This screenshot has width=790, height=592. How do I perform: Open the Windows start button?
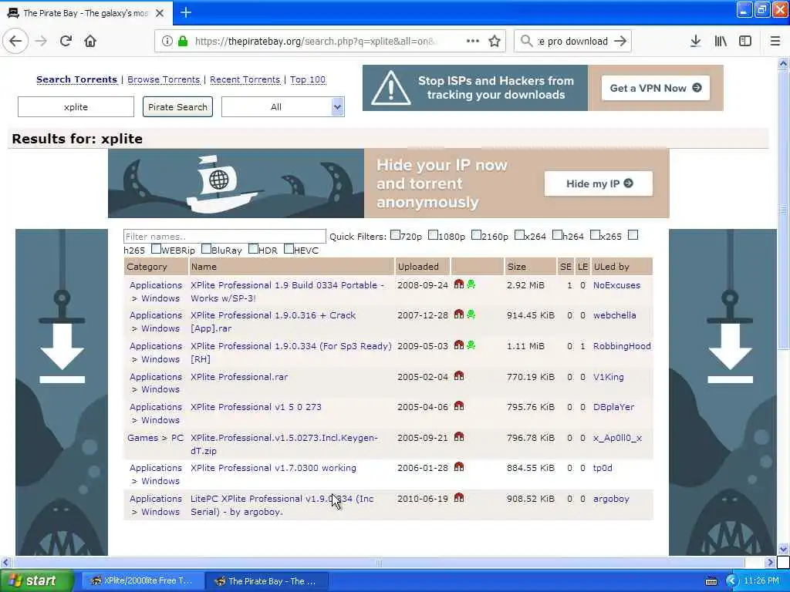[36, 580]
